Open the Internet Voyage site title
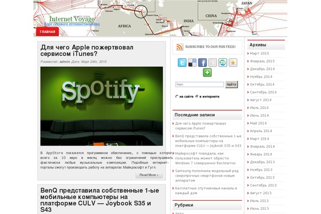Image resolution: width=321 pixels, height=214 pixels. (72, 19)
